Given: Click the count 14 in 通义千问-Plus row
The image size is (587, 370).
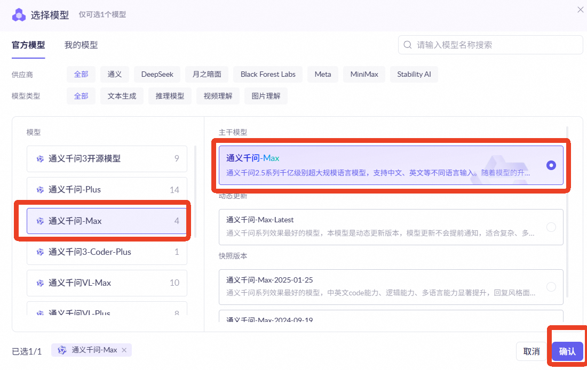Looking at the screenshot, I should pos(174,190).
